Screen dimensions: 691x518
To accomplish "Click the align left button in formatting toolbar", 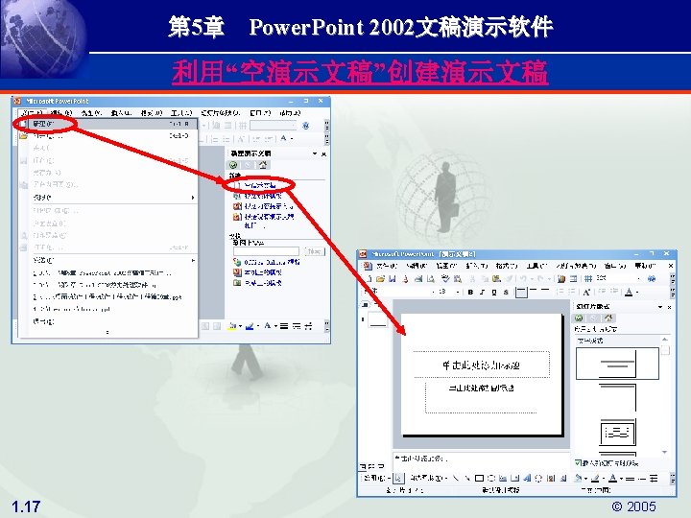I will pyautogui.click(x=521, y=292).
